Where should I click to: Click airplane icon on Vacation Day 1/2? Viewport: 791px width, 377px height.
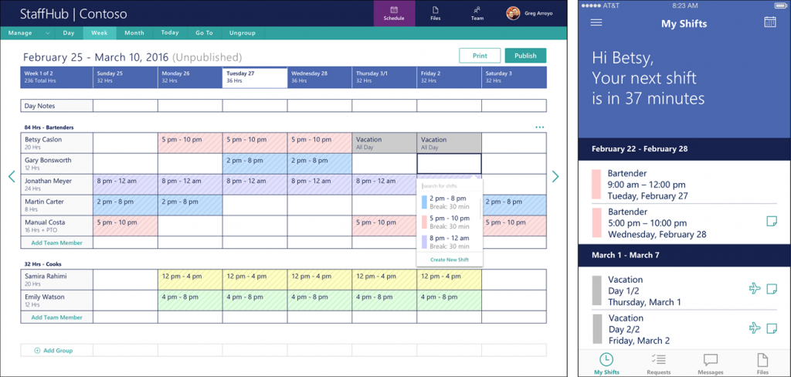click(x=755, y=289)
